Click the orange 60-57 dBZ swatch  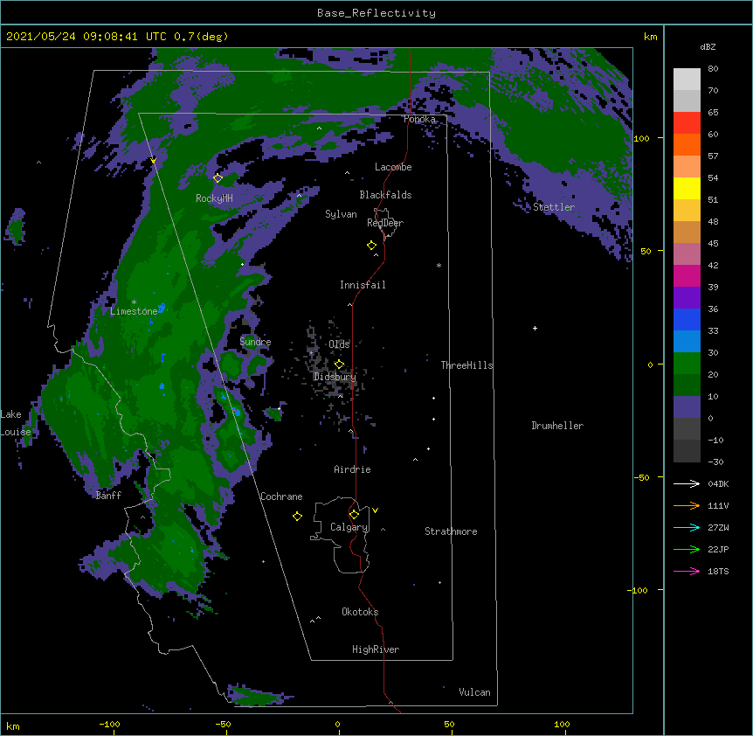tap(687, 144)
